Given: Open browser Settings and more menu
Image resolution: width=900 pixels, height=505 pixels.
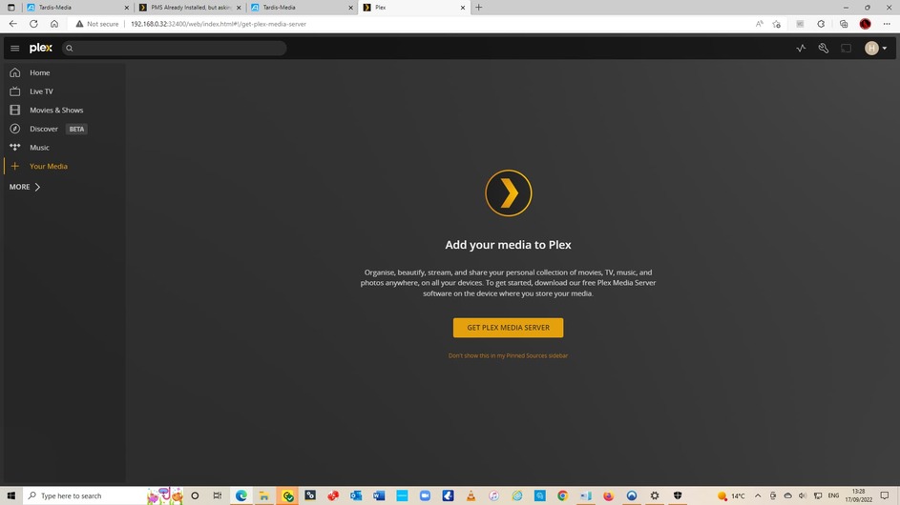Looking at the screenshot, I should click(x=887, y=24).
